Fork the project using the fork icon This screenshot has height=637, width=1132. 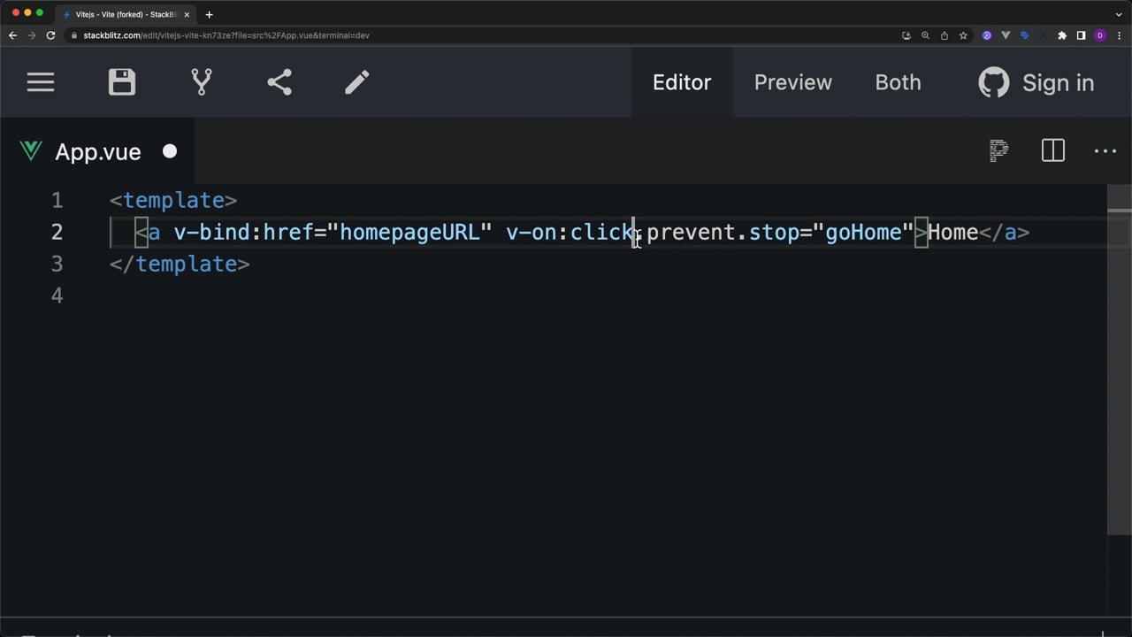(202, 82)
